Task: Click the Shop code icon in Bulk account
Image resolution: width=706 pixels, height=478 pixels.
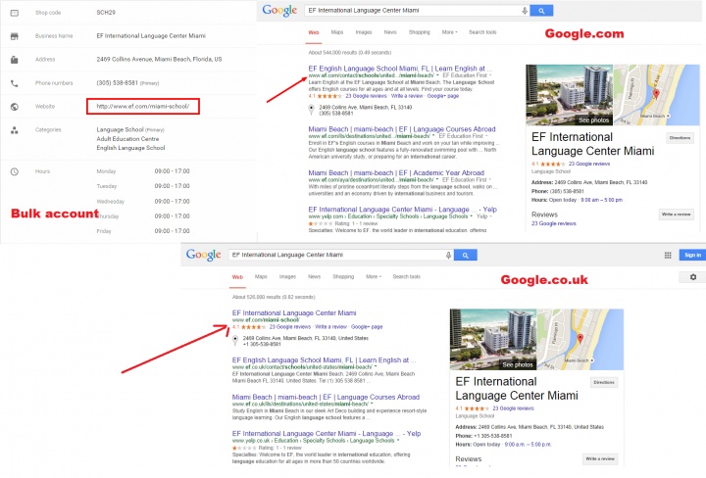Action: point(15,13)
